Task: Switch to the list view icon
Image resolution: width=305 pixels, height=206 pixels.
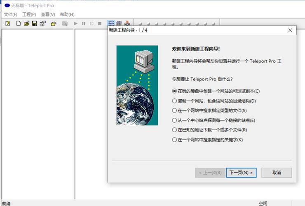Action: pyautogui.click(x=111, y=23)
